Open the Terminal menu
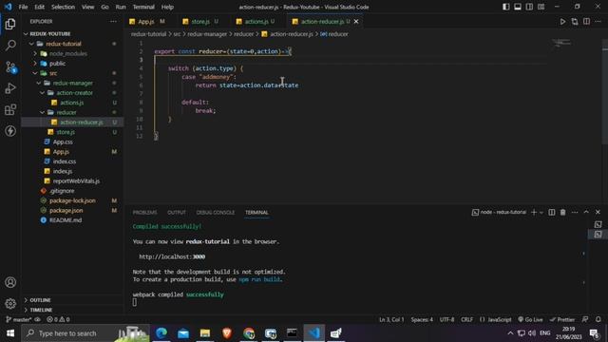The width and height of the screenshot is (608, 342). (x=143, y=7)
